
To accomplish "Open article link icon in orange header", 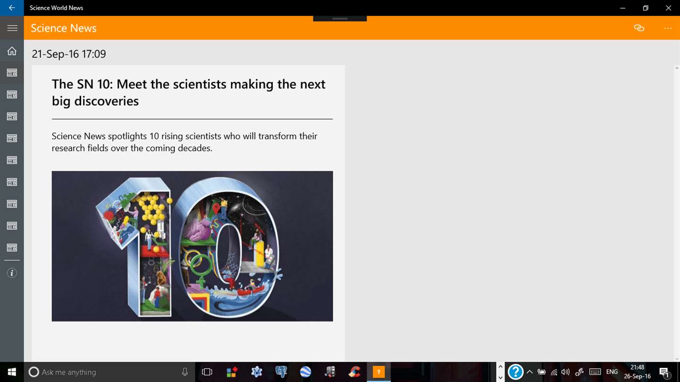I will 639,28.
